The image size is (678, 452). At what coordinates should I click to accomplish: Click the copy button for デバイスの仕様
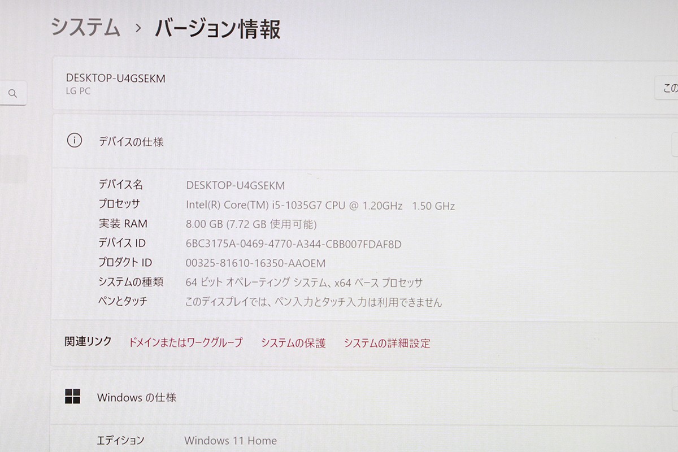pos(675,145)
